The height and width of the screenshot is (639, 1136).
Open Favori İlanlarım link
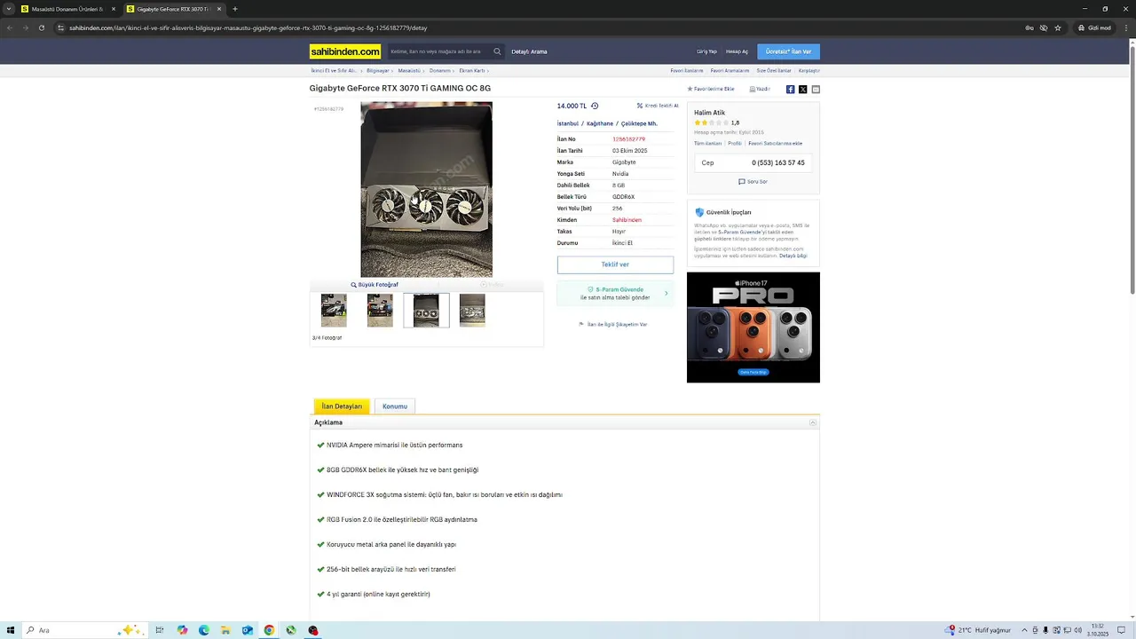click(x=687, y=70)
